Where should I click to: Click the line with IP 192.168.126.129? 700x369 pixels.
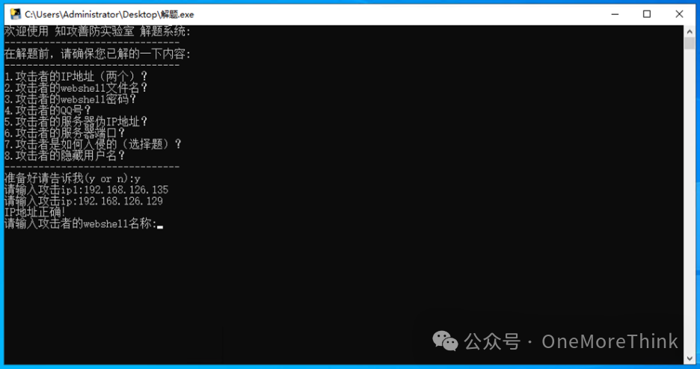coord(84,201)
